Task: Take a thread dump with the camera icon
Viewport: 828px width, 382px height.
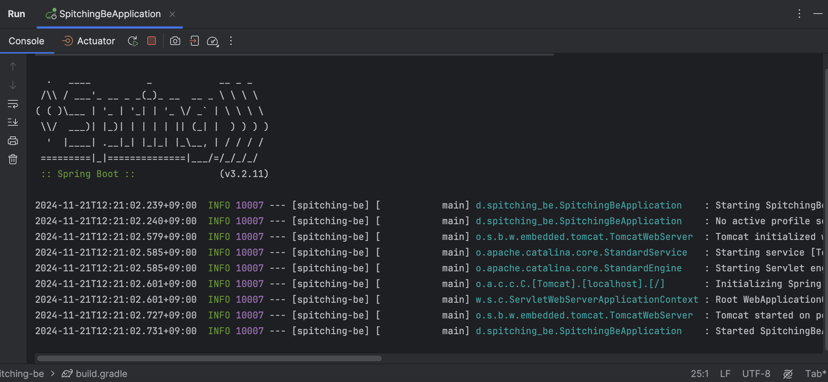Action: click(175, 41)
